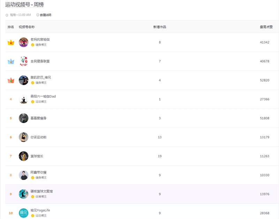Viewport: 279px width, 219px height.
Task: Click the clock icon beside update time
Action: [x=7, y=15]
